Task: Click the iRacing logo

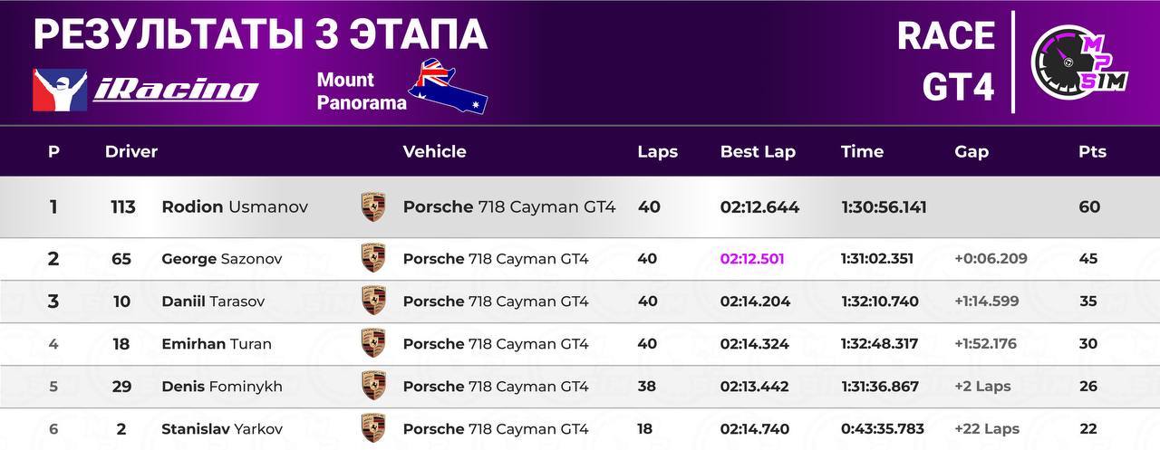Action: 146,90
